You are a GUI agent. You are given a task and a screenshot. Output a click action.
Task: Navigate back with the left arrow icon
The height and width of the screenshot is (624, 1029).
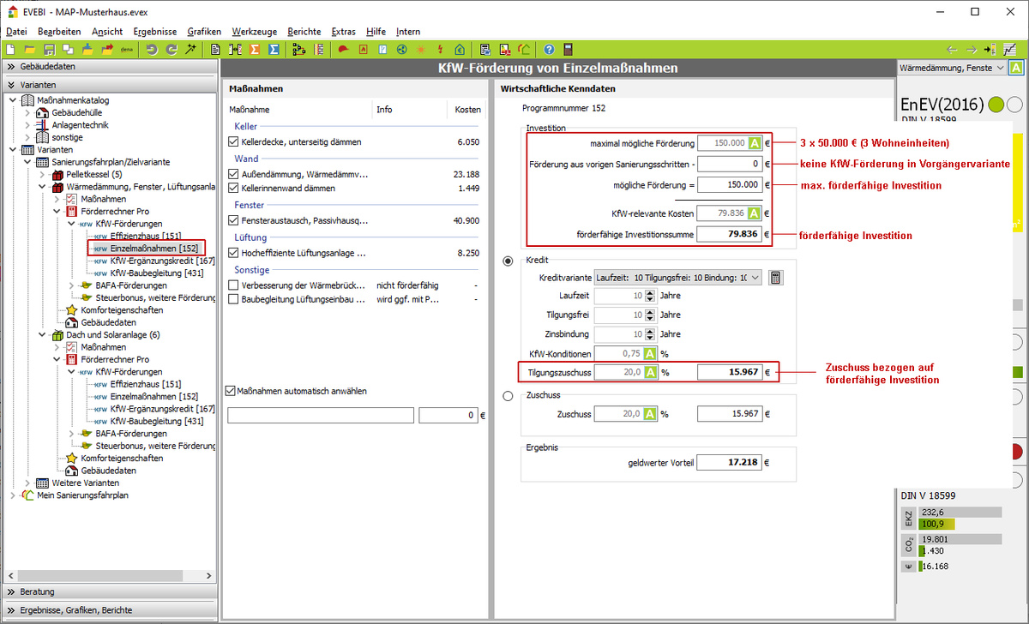point(952,49)
